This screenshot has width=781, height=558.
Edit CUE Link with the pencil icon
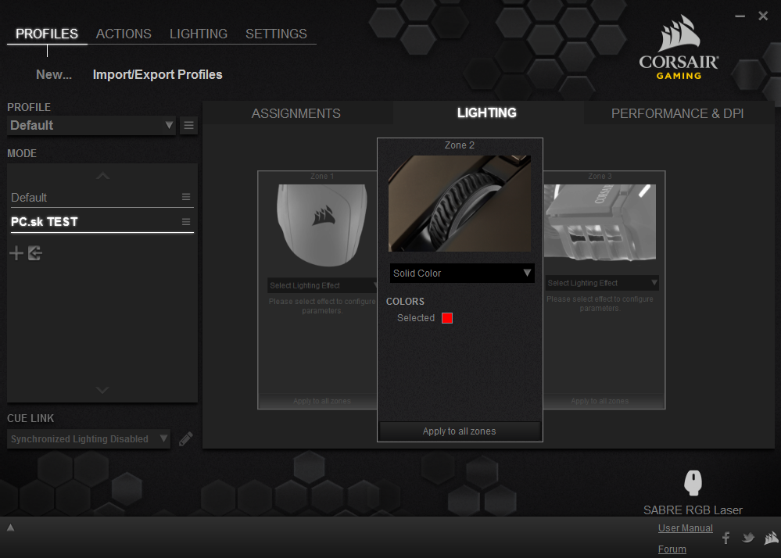coord(186,438)
